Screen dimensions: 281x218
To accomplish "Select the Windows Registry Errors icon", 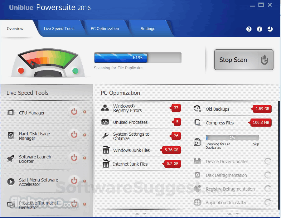I will coord(105,108).
